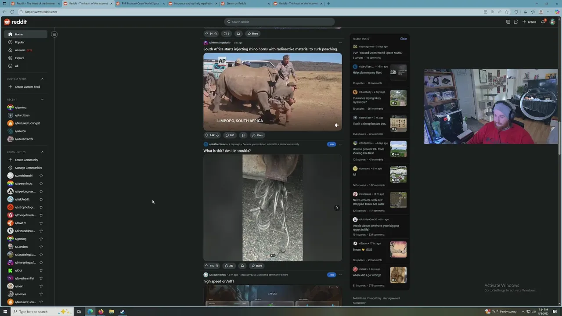
Task: Join r/MouseReview with the Join button
Action: [x=331, y=275]
